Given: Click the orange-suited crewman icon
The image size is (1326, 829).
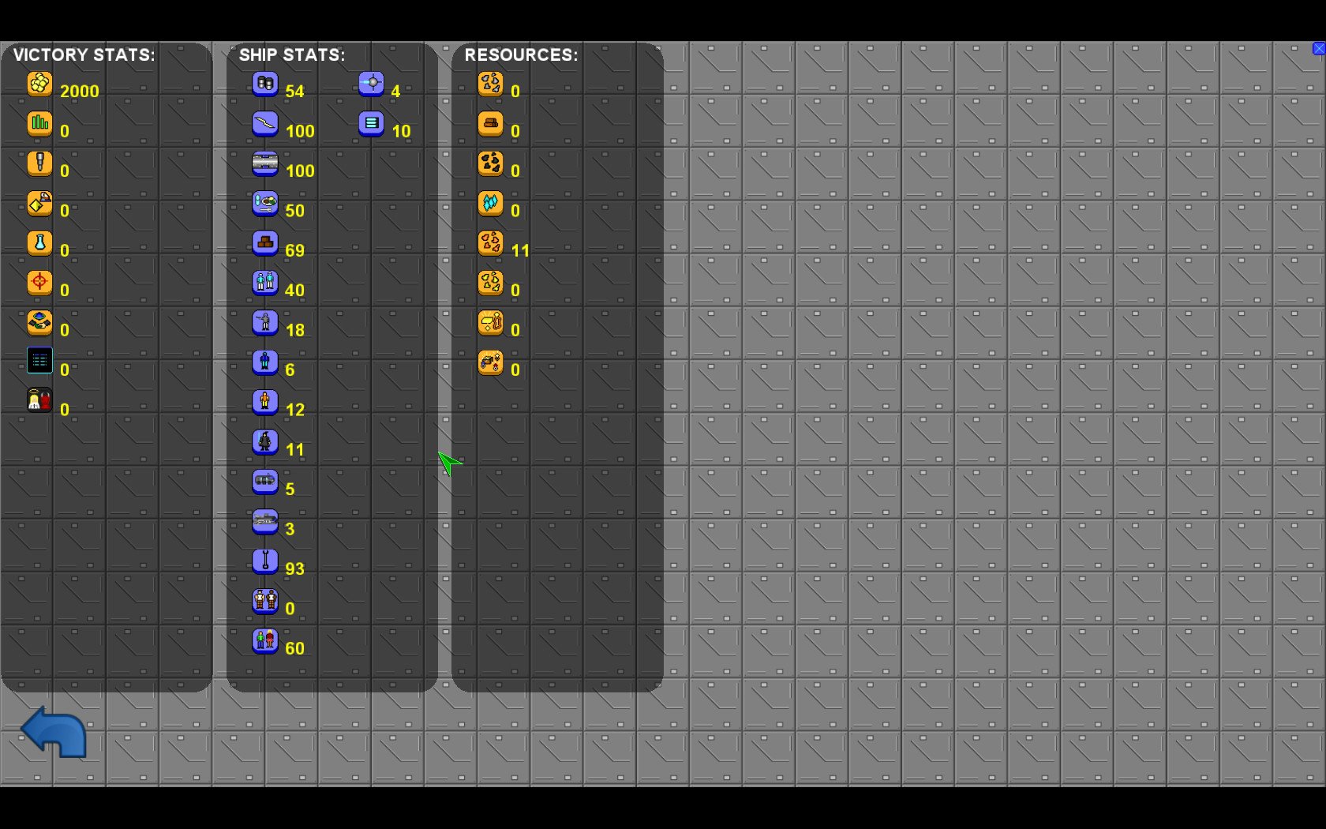Looking at the screenshot, I should point(265,402).
